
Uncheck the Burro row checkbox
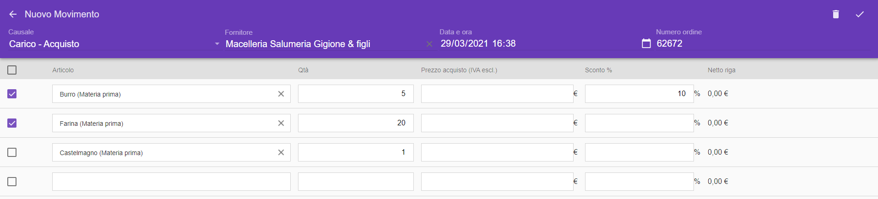[12, 94]
